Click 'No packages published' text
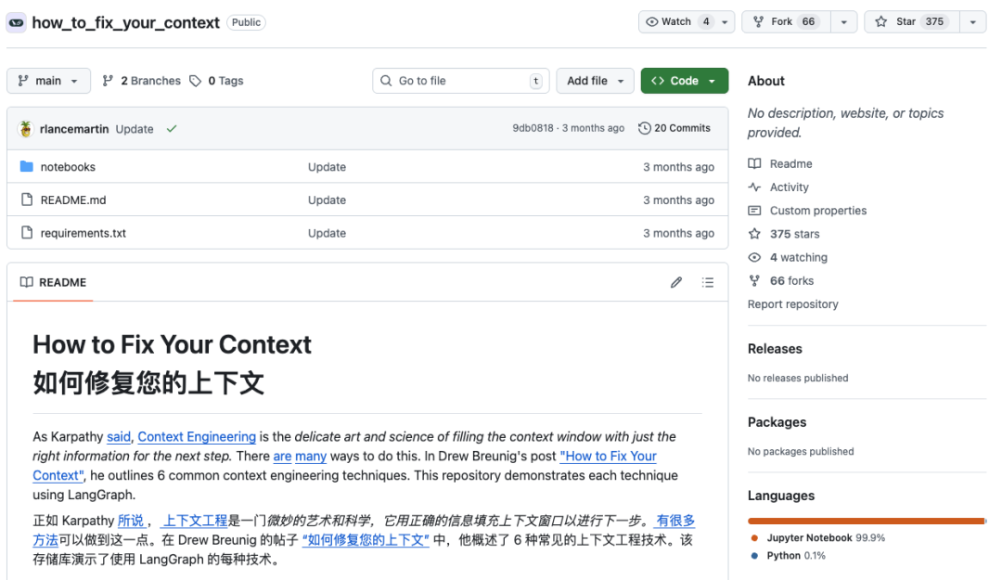1002x580 pixels. click(x=800, y=451)
